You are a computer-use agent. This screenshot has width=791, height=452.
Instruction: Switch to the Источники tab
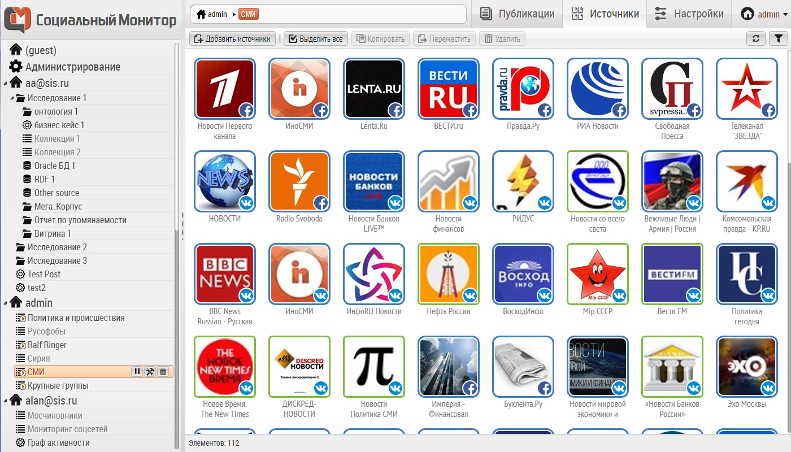pyautogui.click(x=605, y=14)
